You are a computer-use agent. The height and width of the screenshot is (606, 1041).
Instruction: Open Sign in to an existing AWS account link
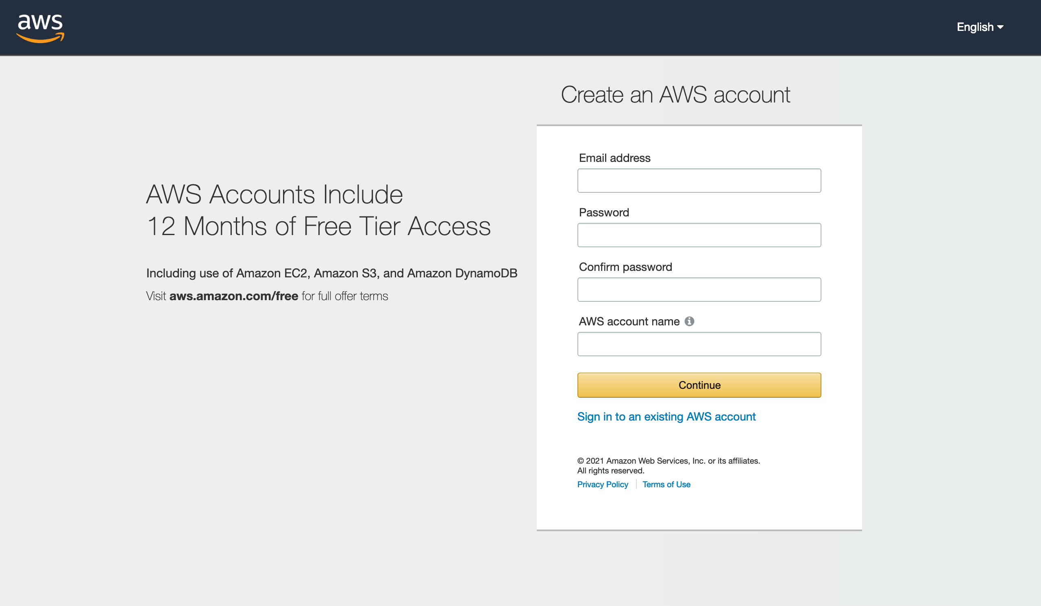point(666,416)
